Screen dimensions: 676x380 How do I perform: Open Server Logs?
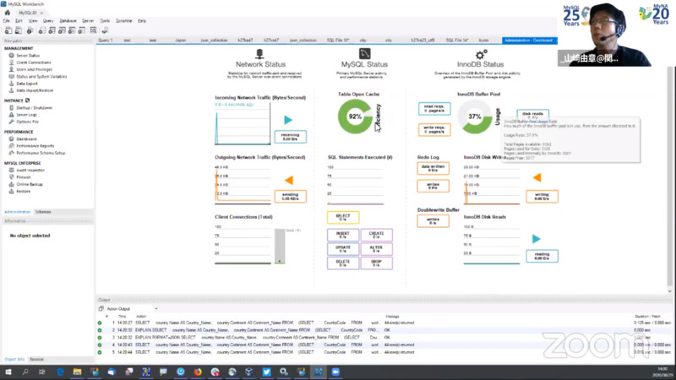[x=26, y=115]
